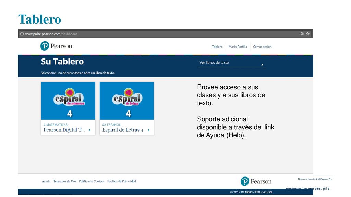Open Política de Privacidad link

coord(122,181)
